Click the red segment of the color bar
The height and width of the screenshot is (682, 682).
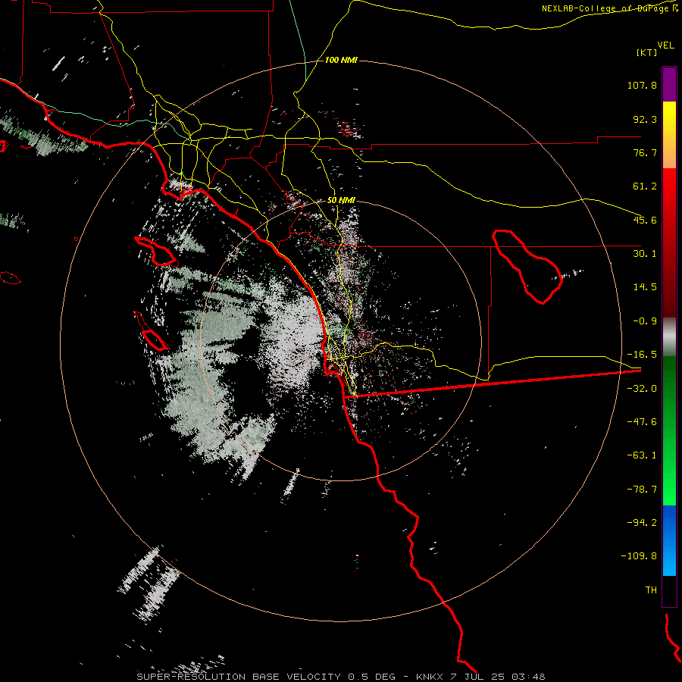(x=669, y=242)
